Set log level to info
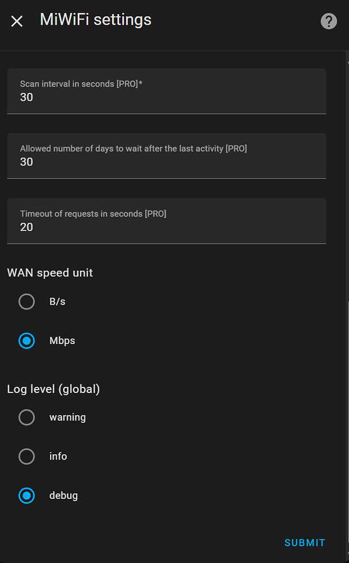Image resolution: width=349 pixels, height=563 pixels. [26, 456]
